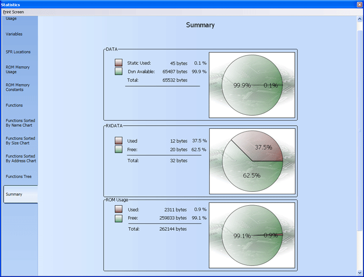Show the ROM Memory Usage tab
Screen dimensions: 364x277
(x=18, y=69)
